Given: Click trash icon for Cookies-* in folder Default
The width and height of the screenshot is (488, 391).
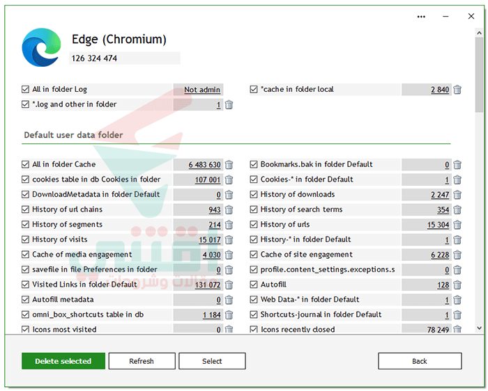Looking at the screenshot, I should point(457,179).
